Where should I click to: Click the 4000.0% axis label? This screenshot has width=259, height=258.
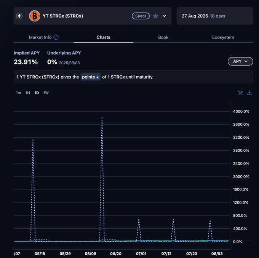tap(241, 111)
